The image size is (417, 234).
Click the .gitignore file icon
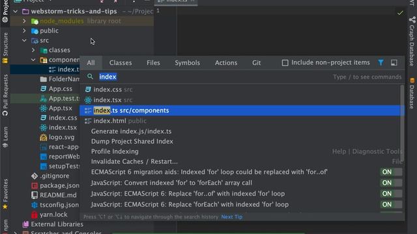pyautogui.click(x=35, y=176)
